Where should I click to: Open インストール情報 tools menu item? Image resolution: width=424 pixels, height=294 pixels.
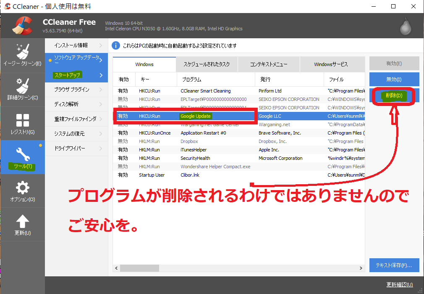click(x=76, y=45)
